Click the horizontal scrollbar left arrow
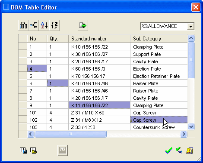 (31, 134)
